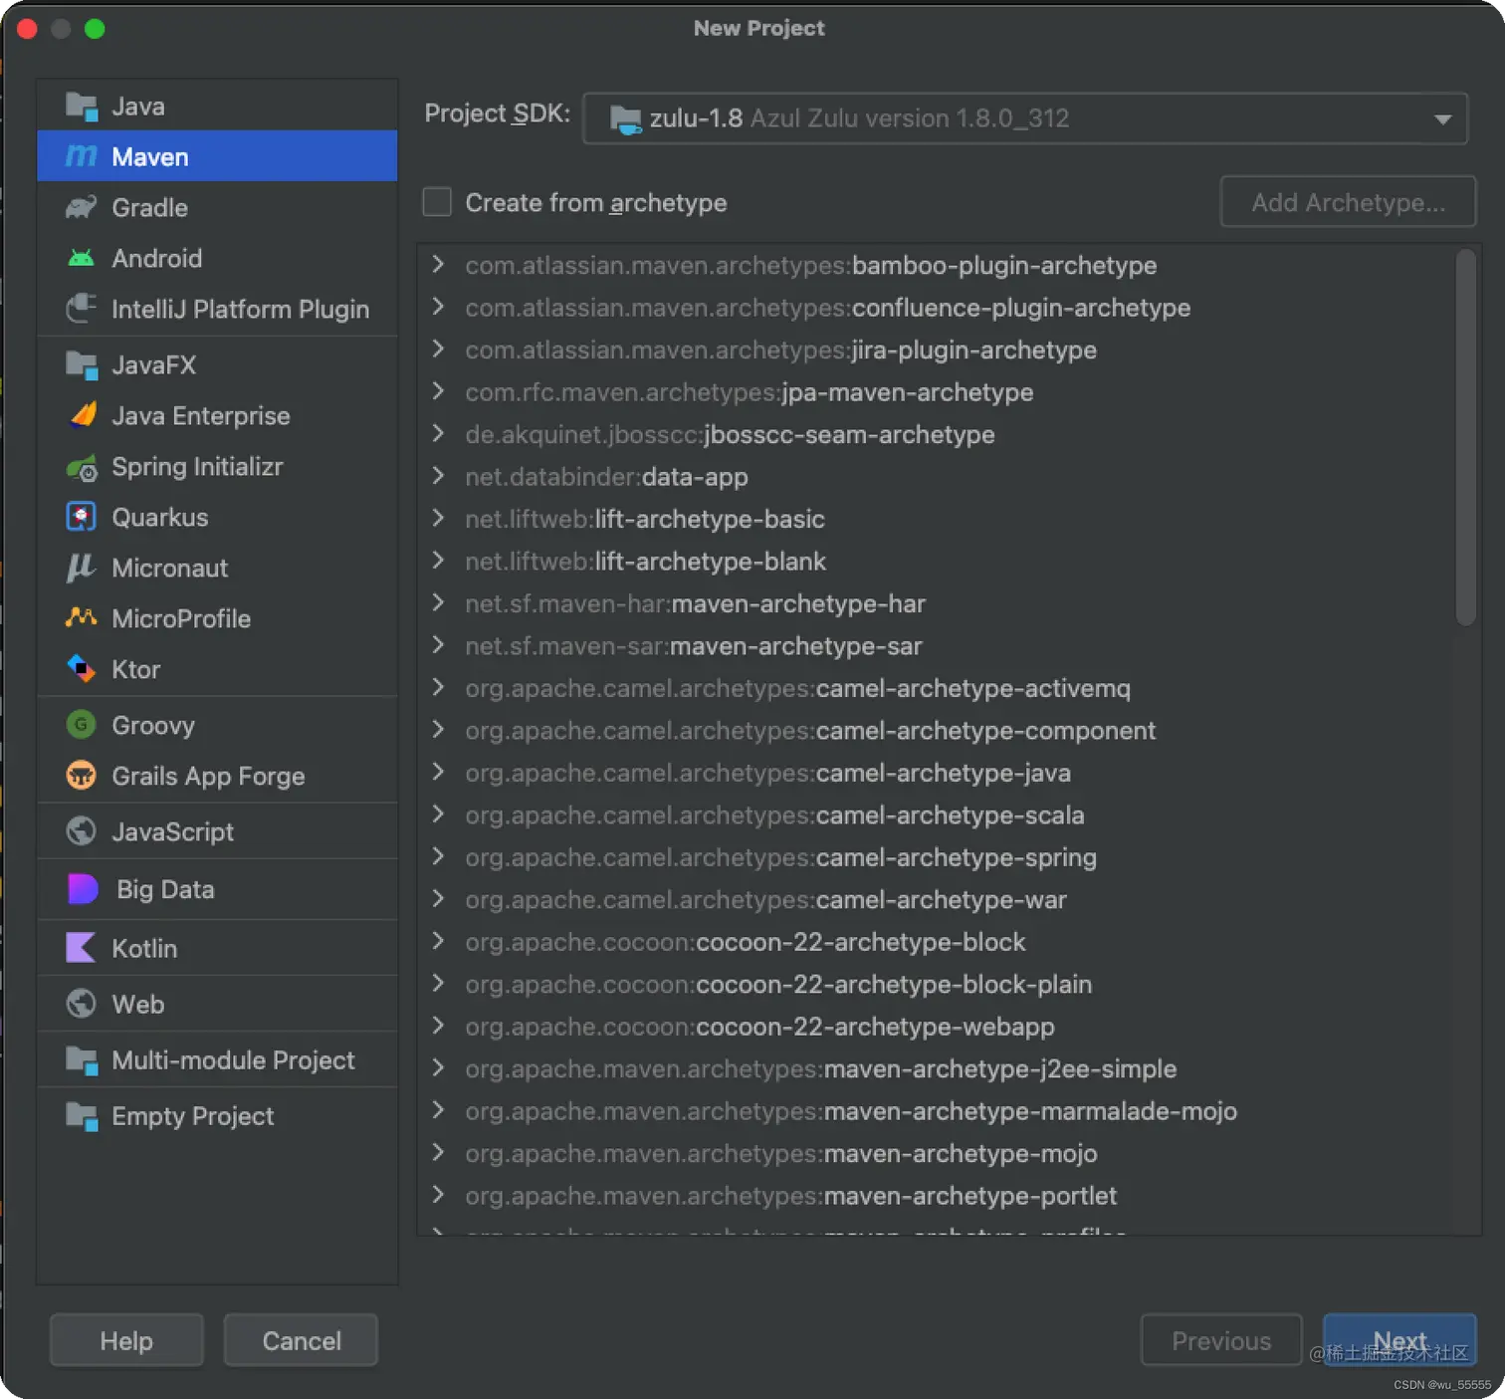Click the MicroProfile icon
This screenshot has height=1399, width=1505.
pyautogui.click(x=82, y=618)
